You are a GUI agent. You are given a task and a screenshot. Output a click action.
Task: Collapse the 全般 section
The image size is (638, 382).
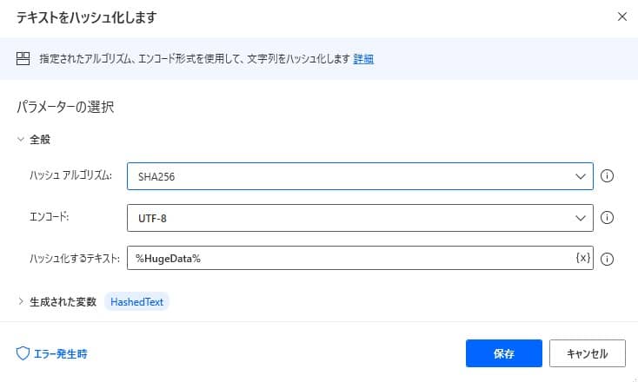21,139
